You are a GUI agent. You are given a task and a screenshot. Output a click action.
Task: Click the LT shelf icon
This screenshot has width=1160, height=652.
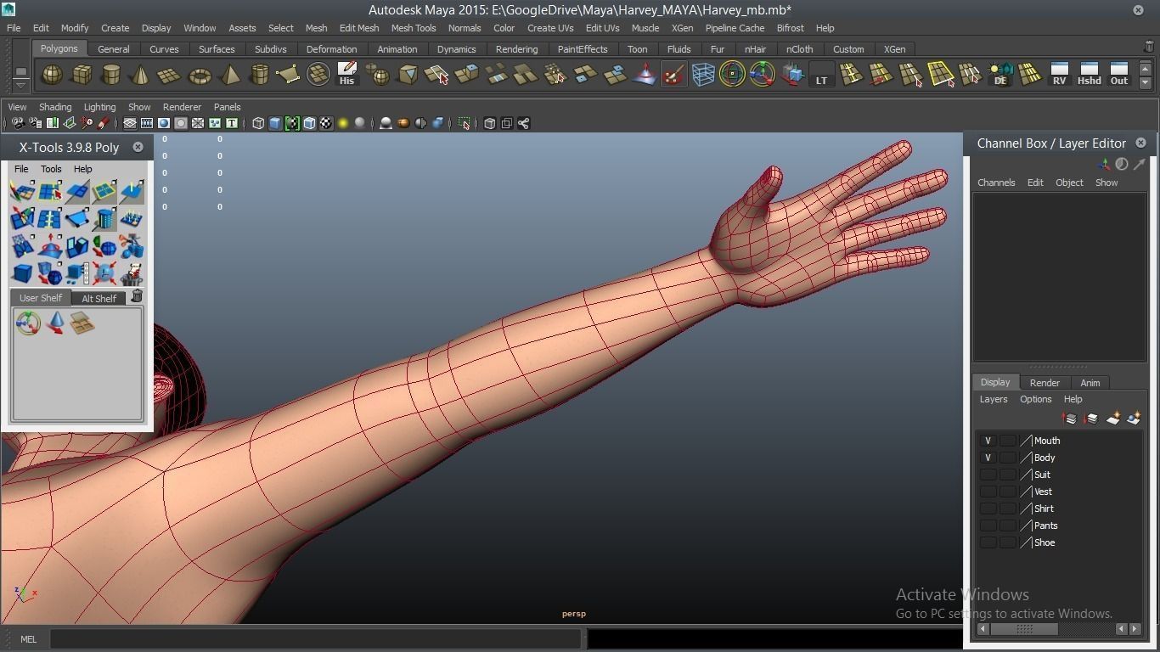pos(821,75)
